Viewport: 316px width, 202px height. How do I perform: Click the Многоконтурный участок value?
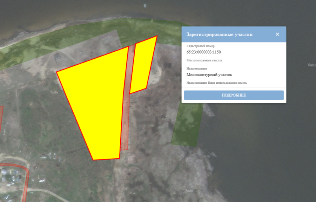tap(209, 75)
